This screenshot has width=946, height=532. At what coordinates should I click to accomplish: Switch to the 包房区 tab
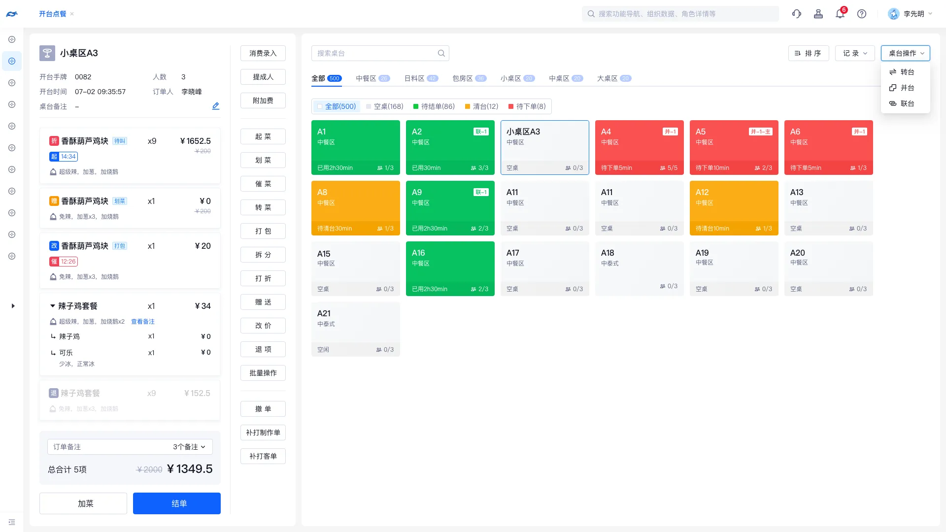pos(469,78)
